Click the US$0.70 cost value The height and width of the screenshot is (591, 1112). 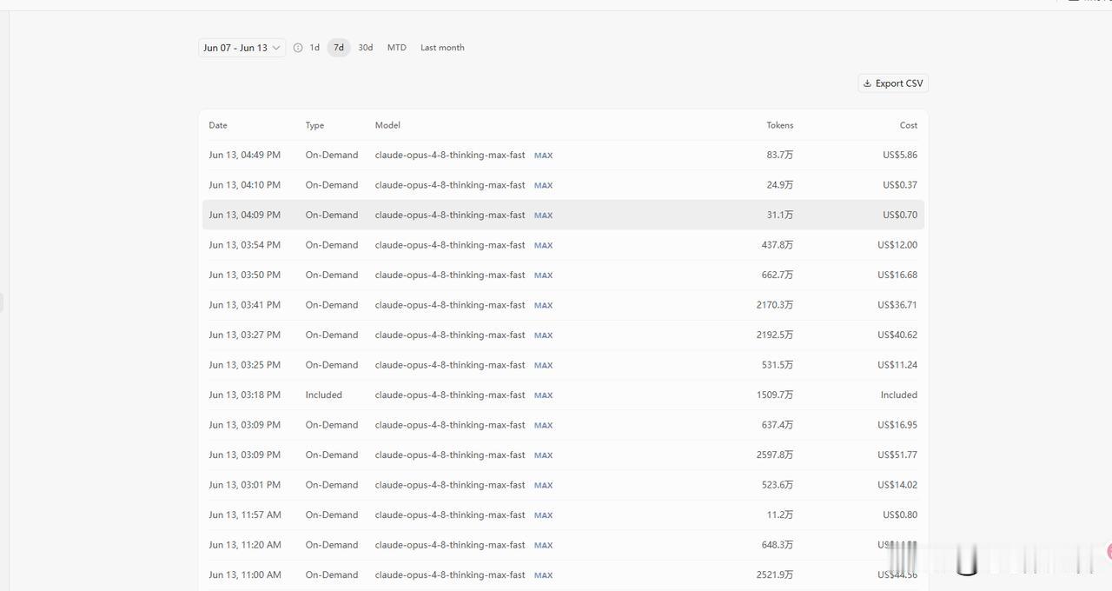click(x=900, y=215)
